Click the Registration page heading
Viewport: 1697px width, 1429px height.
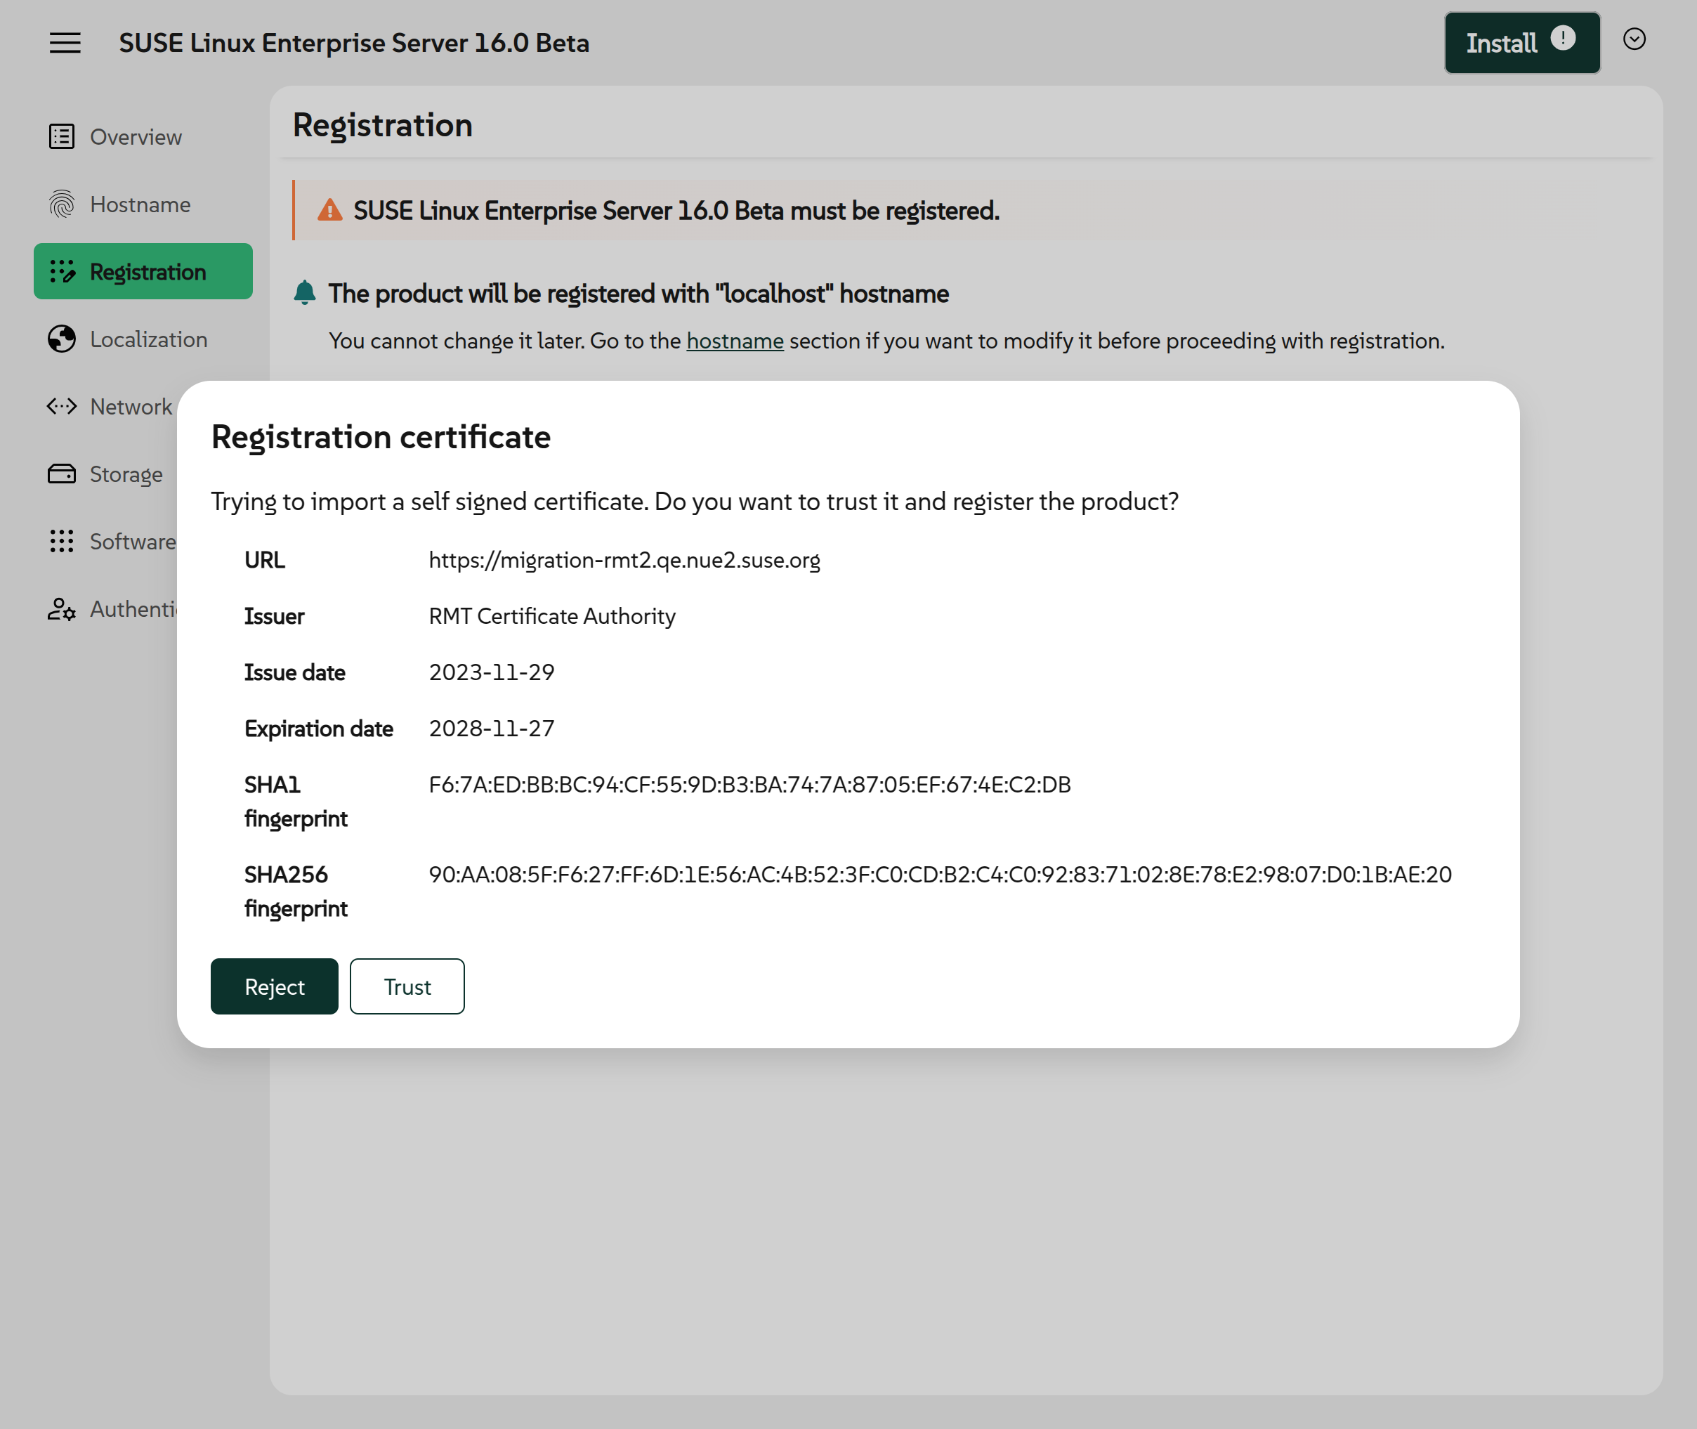382,126
